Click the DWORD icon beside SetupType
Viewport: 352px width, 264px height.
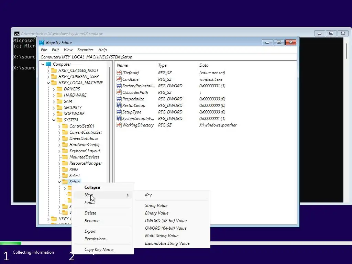tap(119, 112)
